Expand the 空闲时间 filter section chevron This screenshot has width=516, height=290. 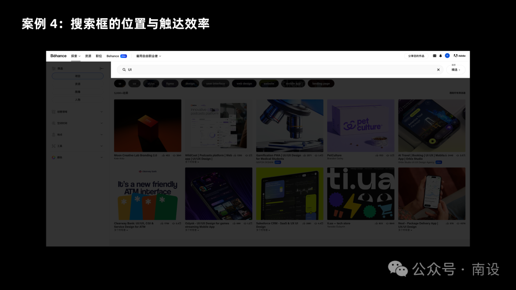102,123
